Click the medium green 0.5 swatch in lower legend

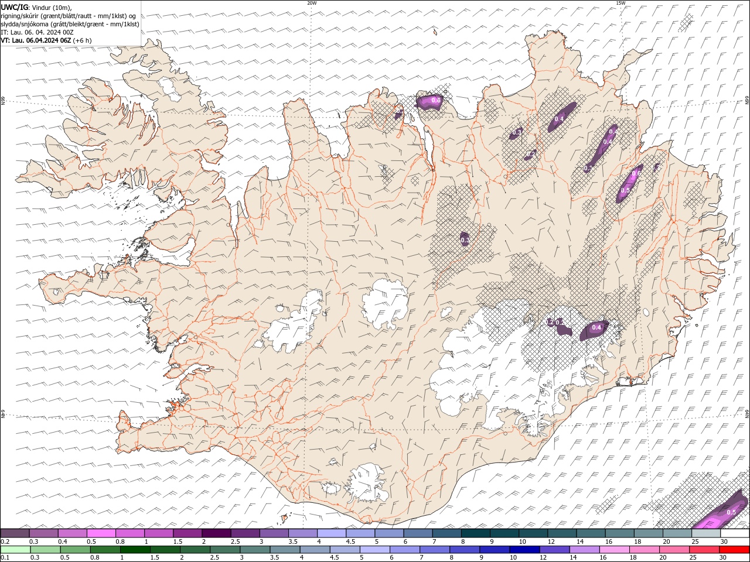pos(75,550)
